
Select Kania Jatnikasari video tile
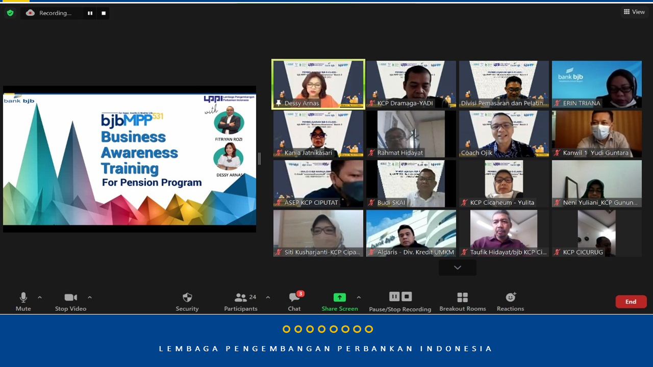[x=318, y=134]
